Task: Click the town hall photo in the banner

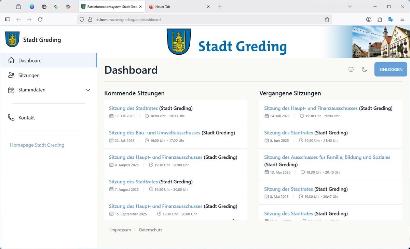Action: pyautogui.click(x=381, y=42)
